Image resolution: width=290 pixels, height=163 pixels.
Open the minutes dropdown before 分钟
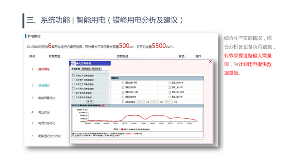pos(169,102)
